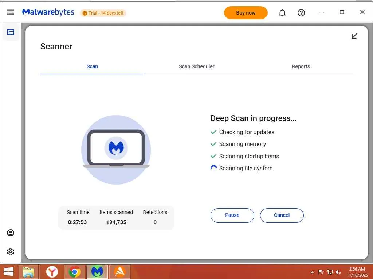
Task: Click the checkmark beside Scanning startup items
Action: tap(213, 156)
